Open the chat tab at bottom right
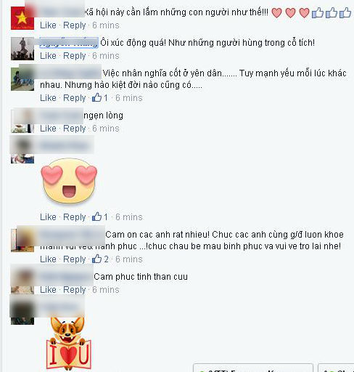 pos(336,368)
